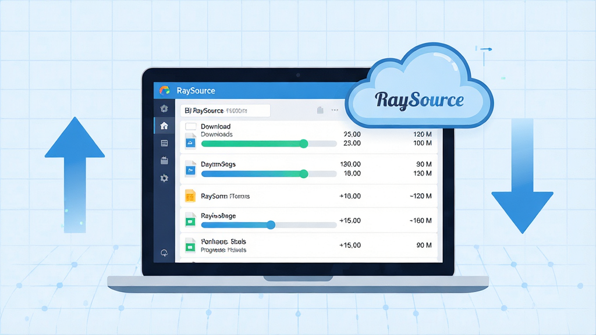Select the RaySorm file row name
Viewport: 596px width, 335px height.
225,196
